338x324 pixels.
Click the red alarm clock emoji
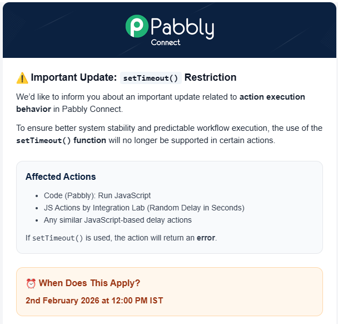(31, 283)
